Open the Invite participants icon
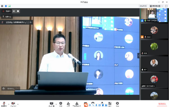 pos(68,104)
